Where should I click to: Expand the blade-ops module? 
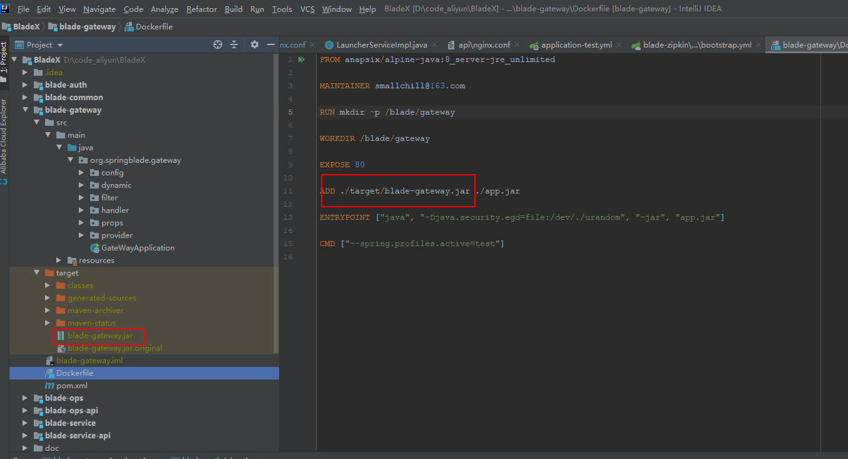click(26, 398)
